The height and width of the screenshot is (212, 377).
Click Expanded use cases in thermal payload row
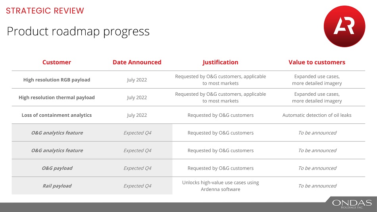317,98
